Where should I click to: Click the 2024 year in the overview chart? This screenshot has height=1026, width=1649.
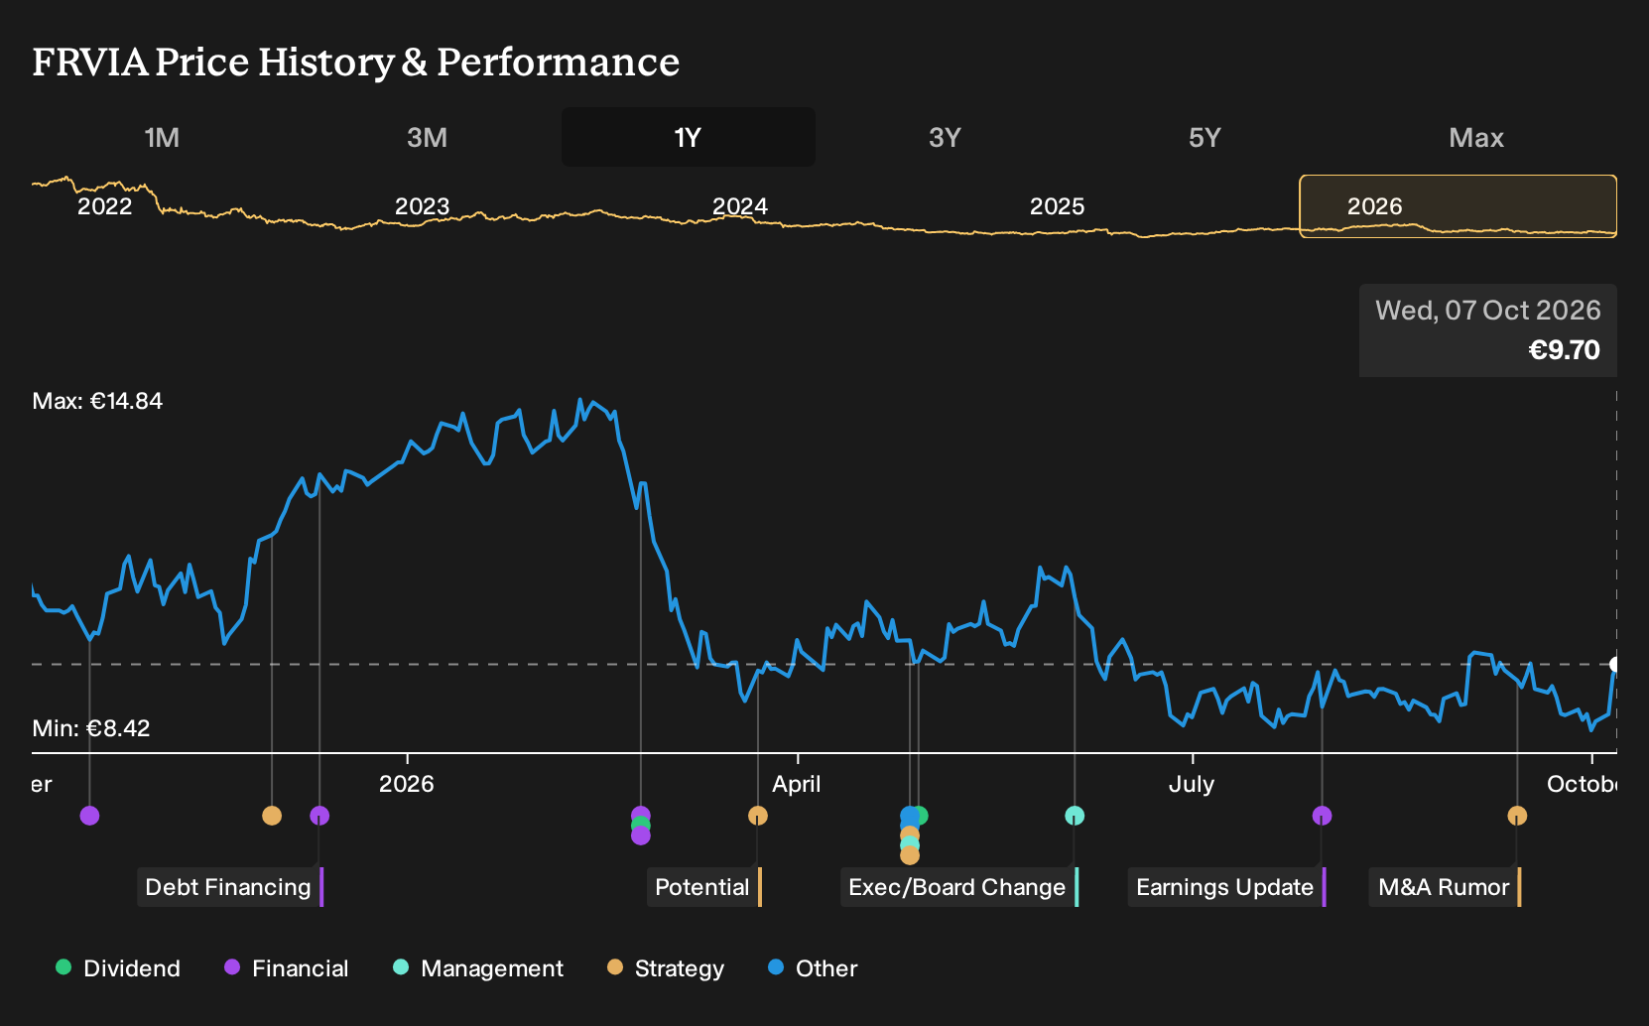pyautogui.click(x=740, y=206)
